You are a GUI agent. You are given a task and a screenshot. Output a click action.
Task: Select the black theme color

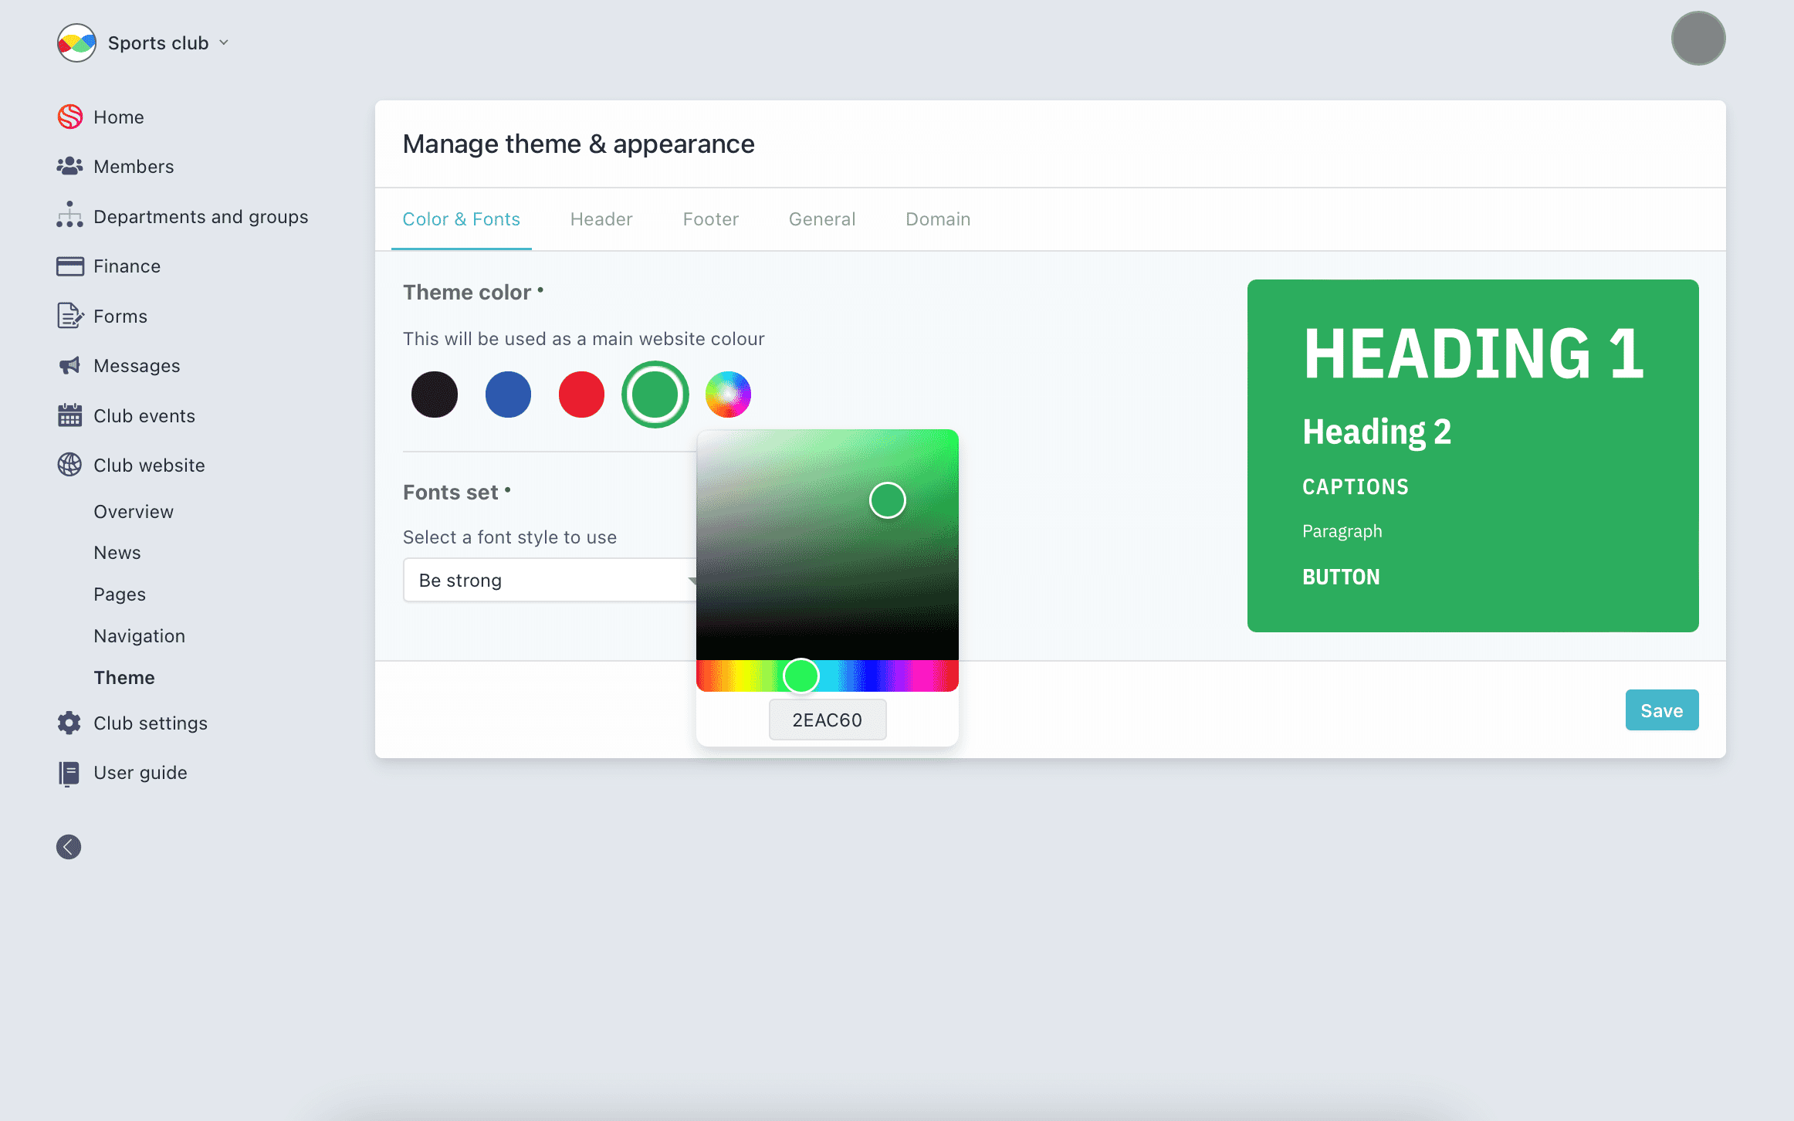point(435,395)
